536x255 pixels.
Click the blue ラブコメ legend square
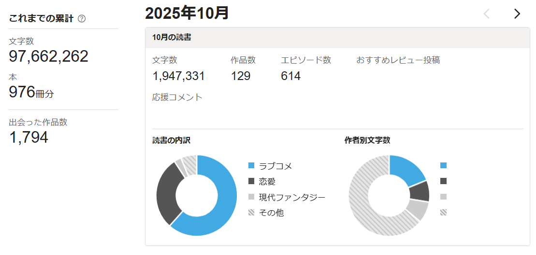pyautogui.click(x=251, y=165)
